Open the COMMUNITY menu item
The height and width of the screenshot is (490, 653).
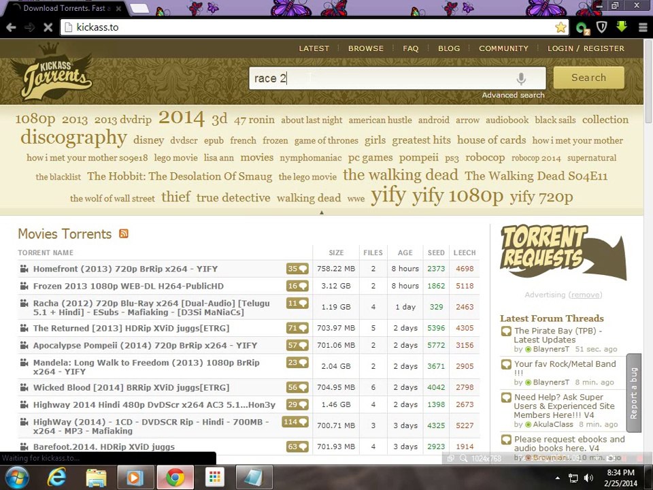[503, 48]
